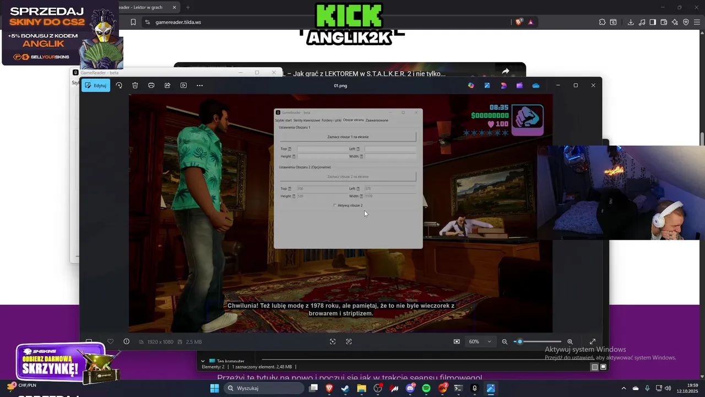Open Task View on the taskbar
The height and width of the screenshot is (397, 705).
pyautogui.click(x=313, y=388)
